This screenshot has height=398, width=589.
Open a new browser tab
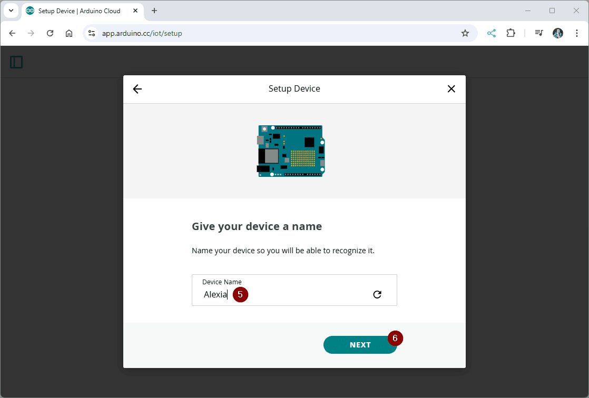[154, 11]
